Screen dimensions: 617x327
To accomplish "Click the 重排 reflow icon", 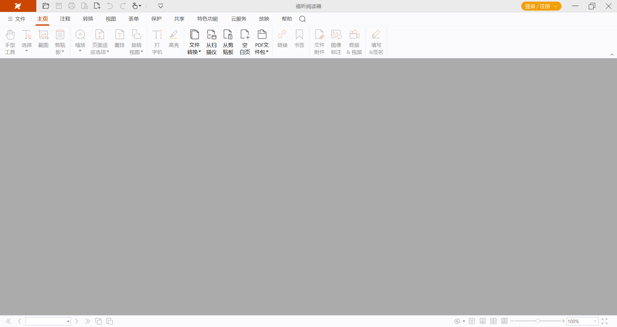I will [120, 39].
